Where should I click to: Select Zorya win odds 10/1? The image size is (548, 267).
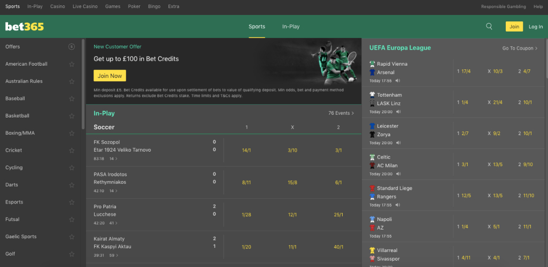[527, 133]
